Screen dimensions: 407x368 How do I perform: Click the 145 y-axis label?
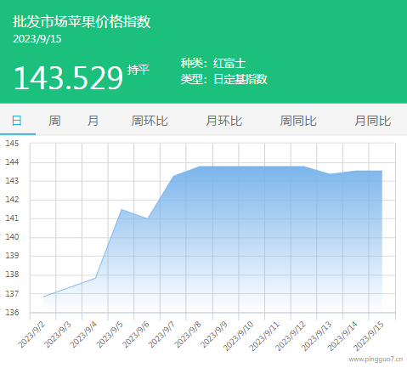coord(12,144)
